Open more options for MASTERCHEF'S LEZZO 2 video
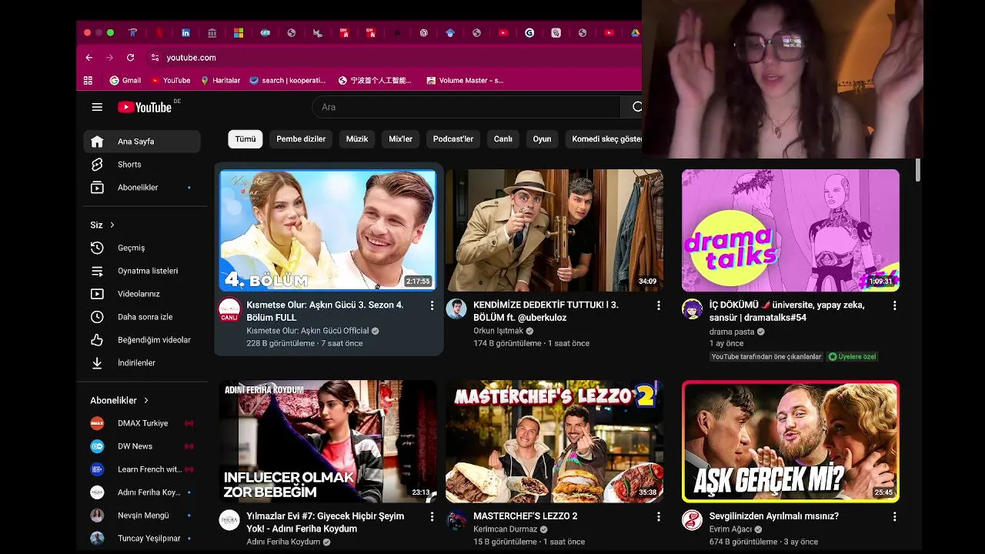Viewport: 985px width, 554px height. (x=658, y=516)
